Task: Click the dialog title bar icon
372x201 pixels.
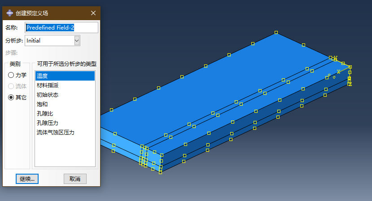Action: pos(10,13)
